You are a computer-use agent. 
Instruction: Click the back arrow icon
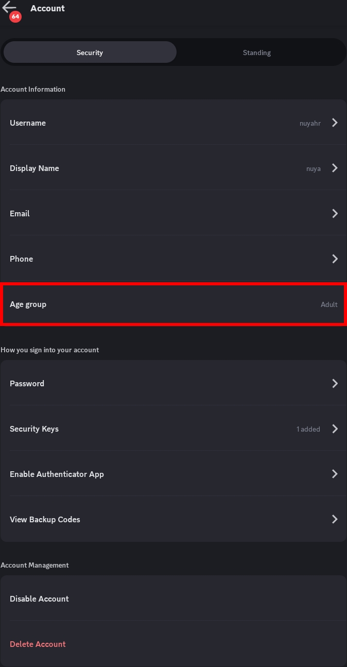click(x=9, y=6)
